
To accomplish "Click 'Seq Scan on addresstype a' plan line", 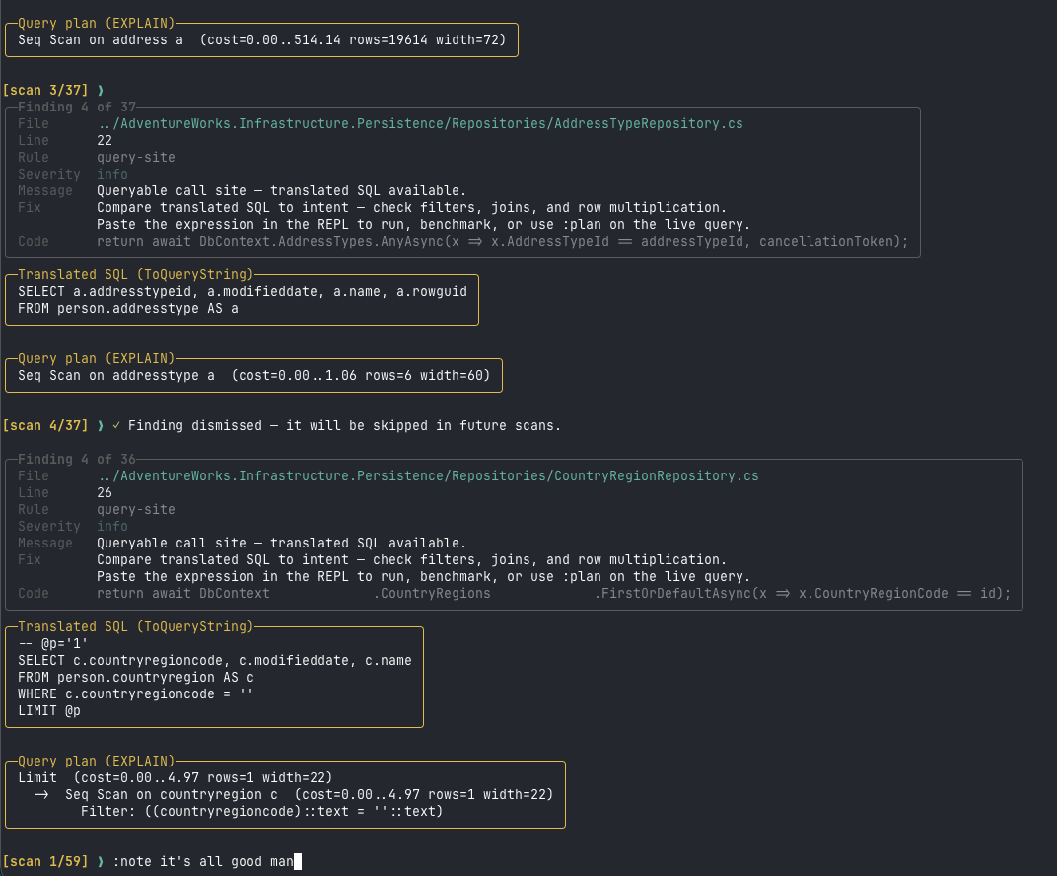I will [254, 376].
